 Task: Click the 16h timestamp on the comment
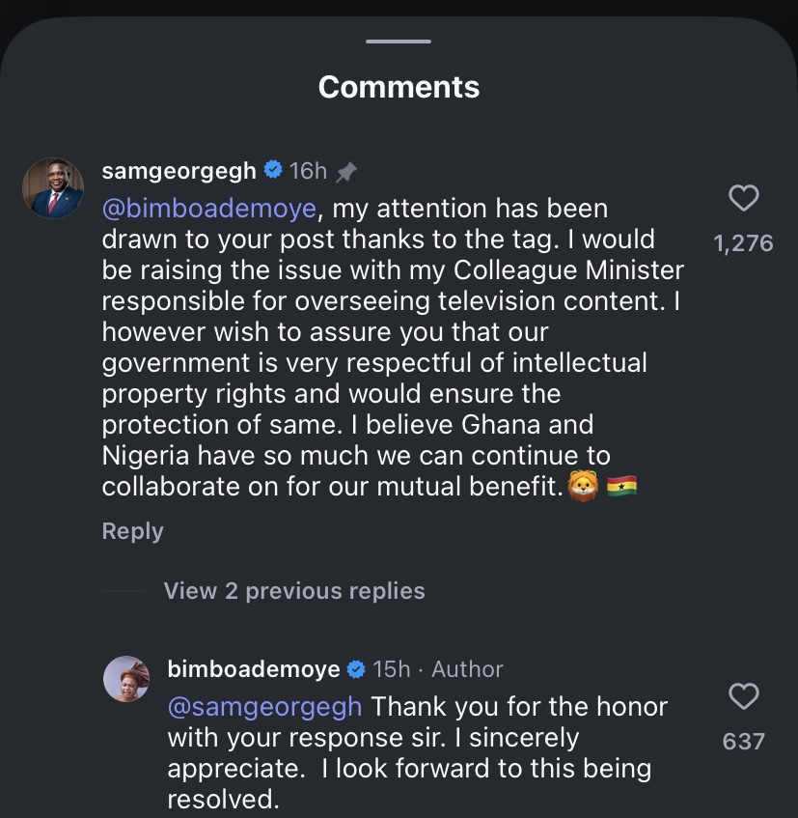click(309, 171)
